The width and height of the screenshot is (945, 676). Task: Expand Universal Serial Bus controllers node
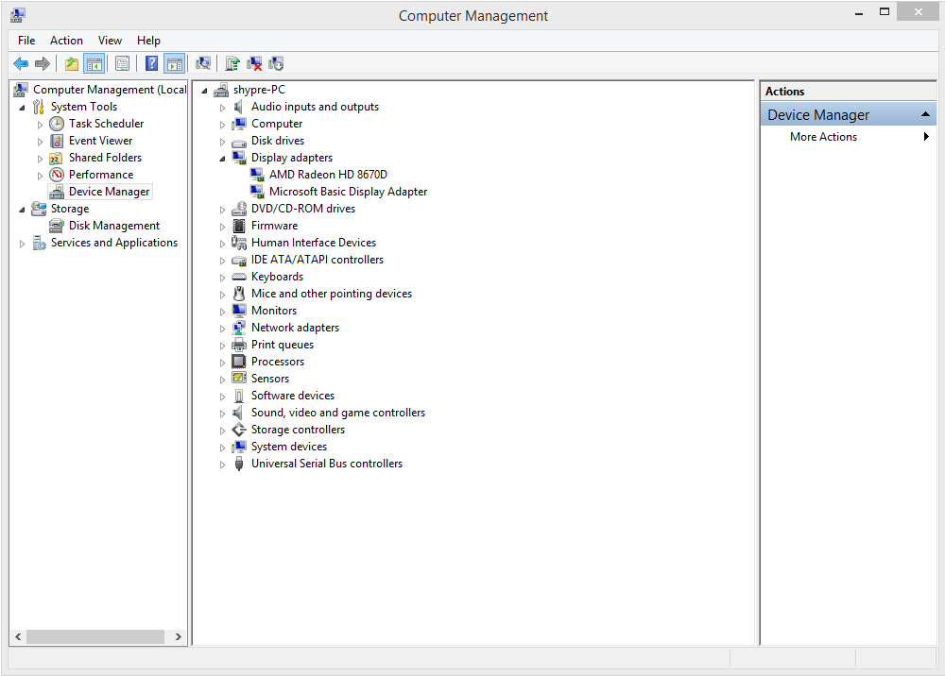pyautogui.click(x=222, y=465)
